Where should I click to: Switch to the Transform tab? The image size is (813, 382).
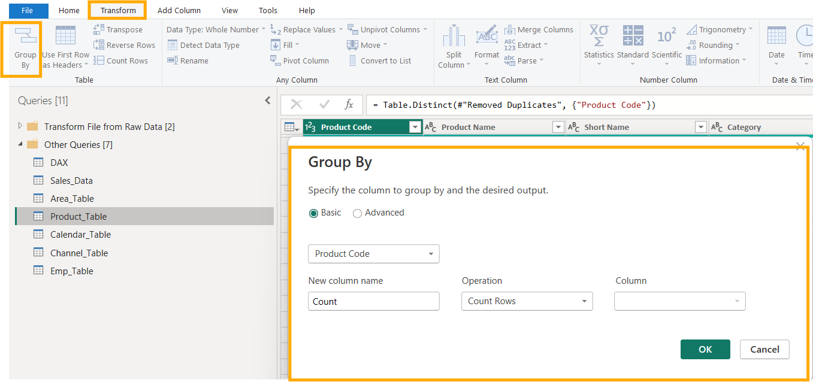[118, 10]
